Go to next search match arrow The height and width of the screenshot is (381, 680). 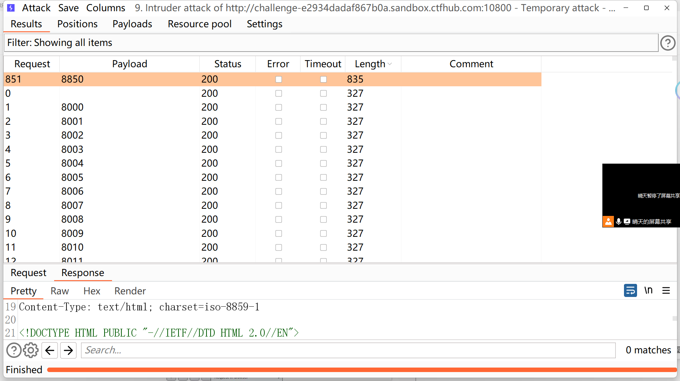[68, 350]
